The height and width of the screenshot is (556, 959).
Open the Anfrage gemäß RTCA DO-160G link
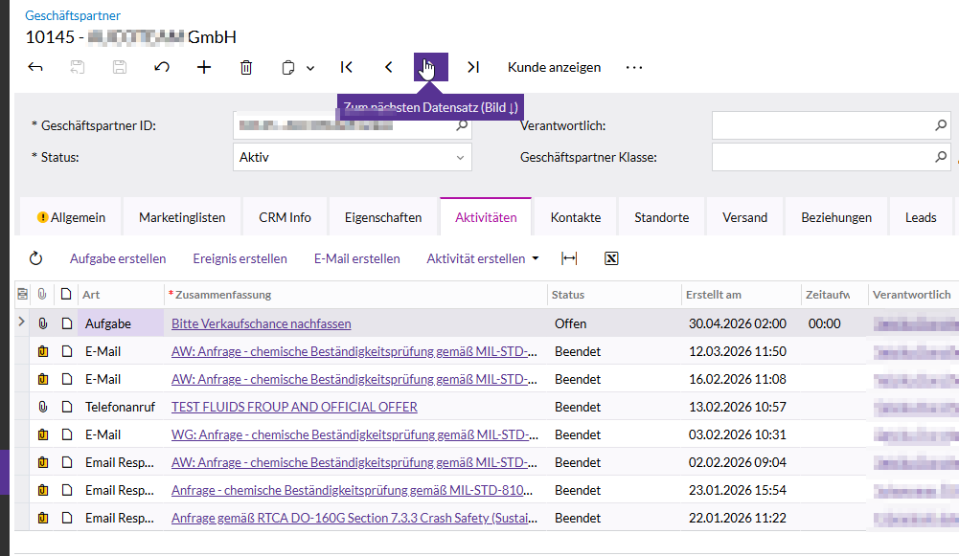coord(354,518)
